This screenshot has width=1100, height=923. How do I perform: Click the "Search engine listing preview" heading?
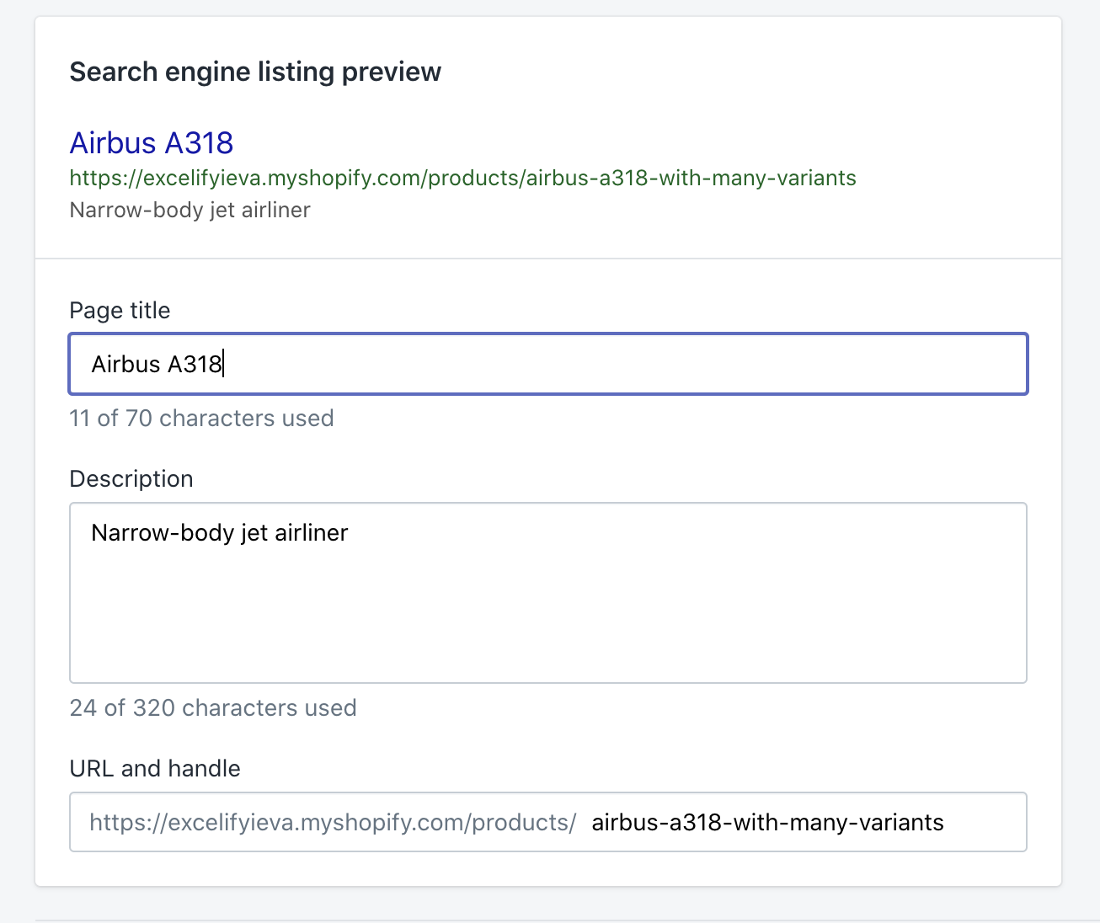[254, 72]
